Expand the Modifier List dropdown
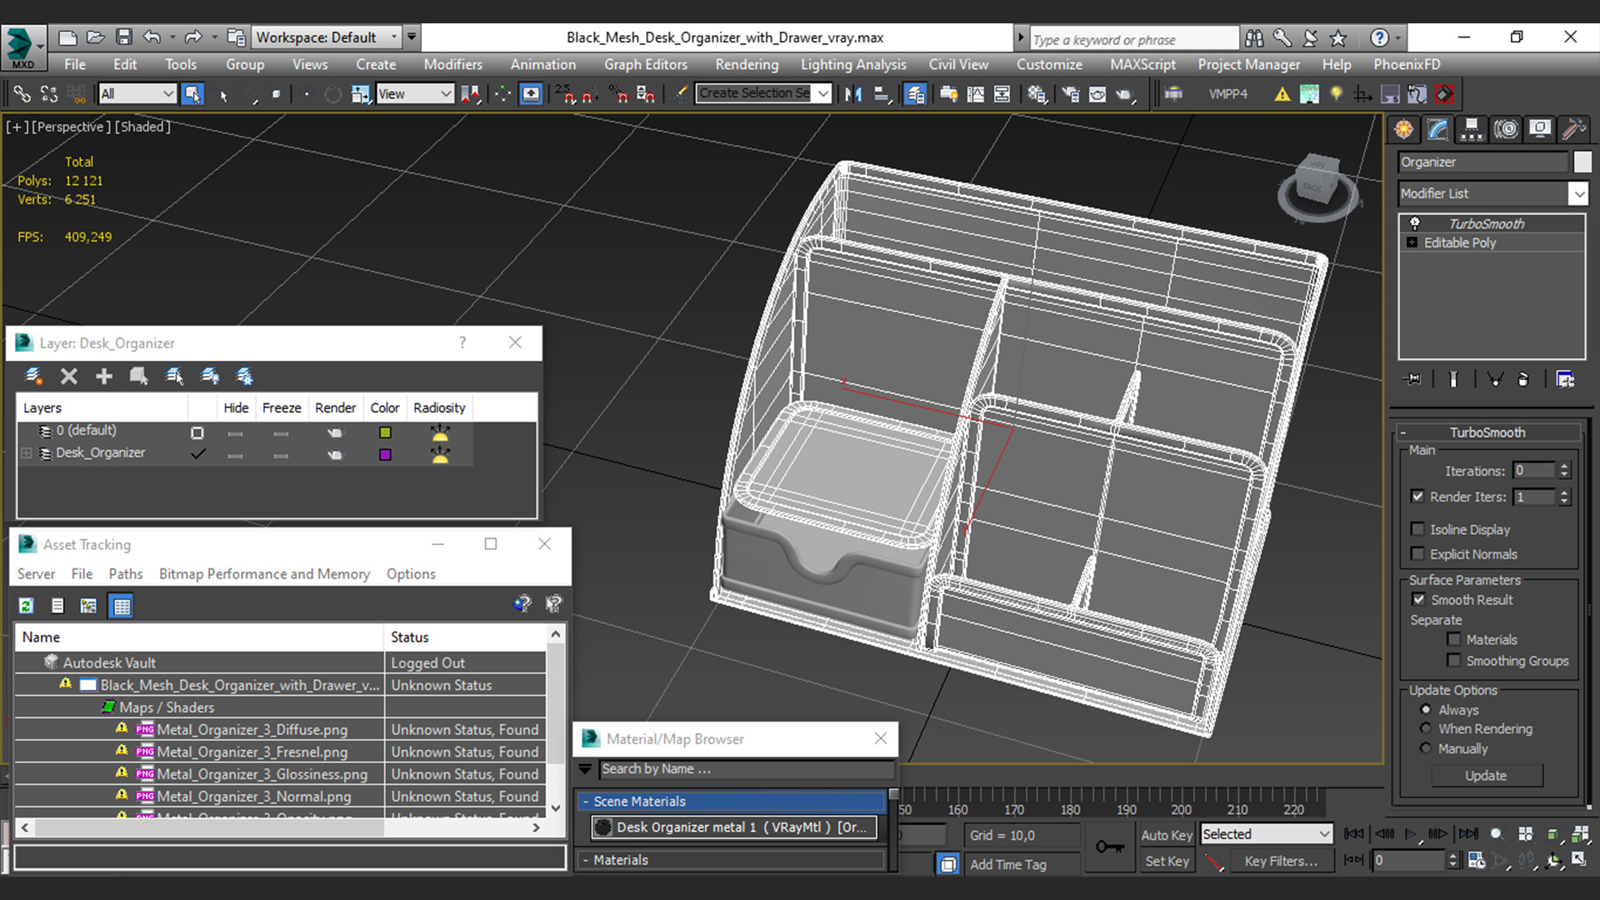This screenshot has height=900, width=1600. 1578,193
